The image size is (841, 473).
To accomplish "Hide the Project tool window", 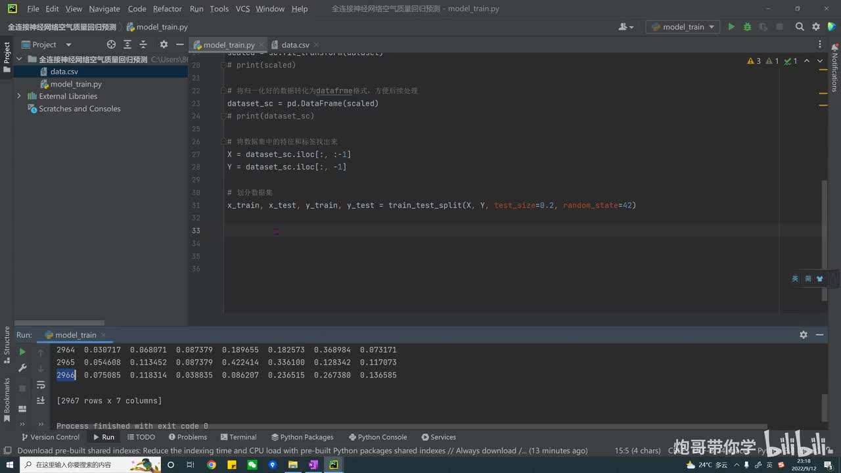I will point(180,45).
